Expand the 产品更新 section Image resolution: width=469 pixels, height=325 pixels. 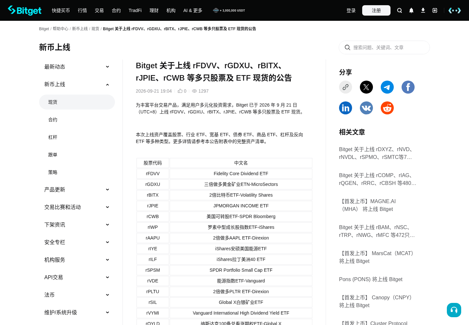[77, 189]
